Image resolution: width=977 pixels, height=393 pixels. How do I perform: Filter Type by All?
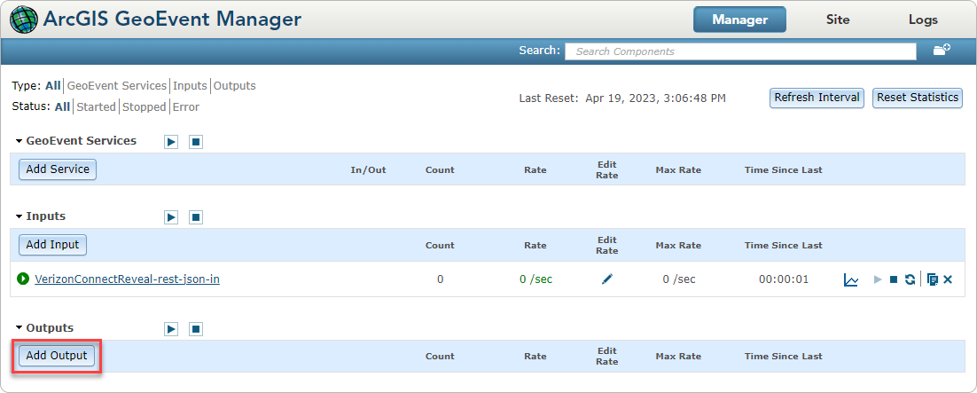(53, 85)
